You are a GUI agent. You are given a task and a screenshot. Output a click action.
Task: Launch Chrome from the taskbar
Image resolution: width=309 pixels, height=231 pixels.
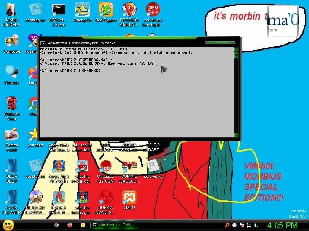(x=56, y=225)
